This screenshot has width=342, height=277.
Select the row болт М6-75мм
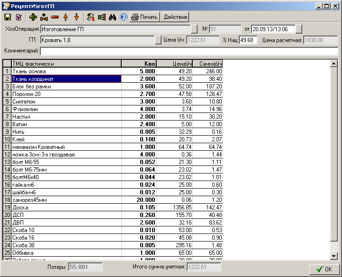tap(113, 170)
